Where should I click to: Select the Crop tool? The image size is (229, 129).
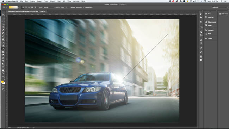(3, 27)
